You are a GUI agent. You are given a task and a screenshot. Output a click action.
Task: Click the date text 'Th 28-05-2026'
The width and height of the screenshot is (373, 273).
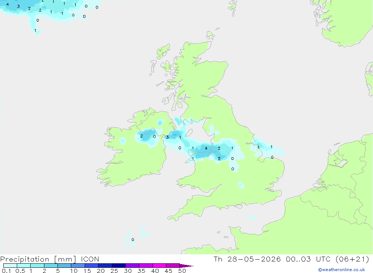click(247, 259)
